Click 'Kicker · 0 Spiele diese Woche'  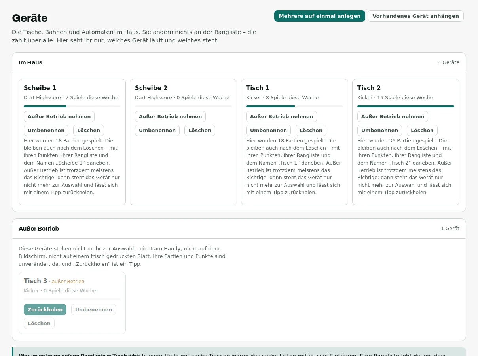(x=60, y=291)
